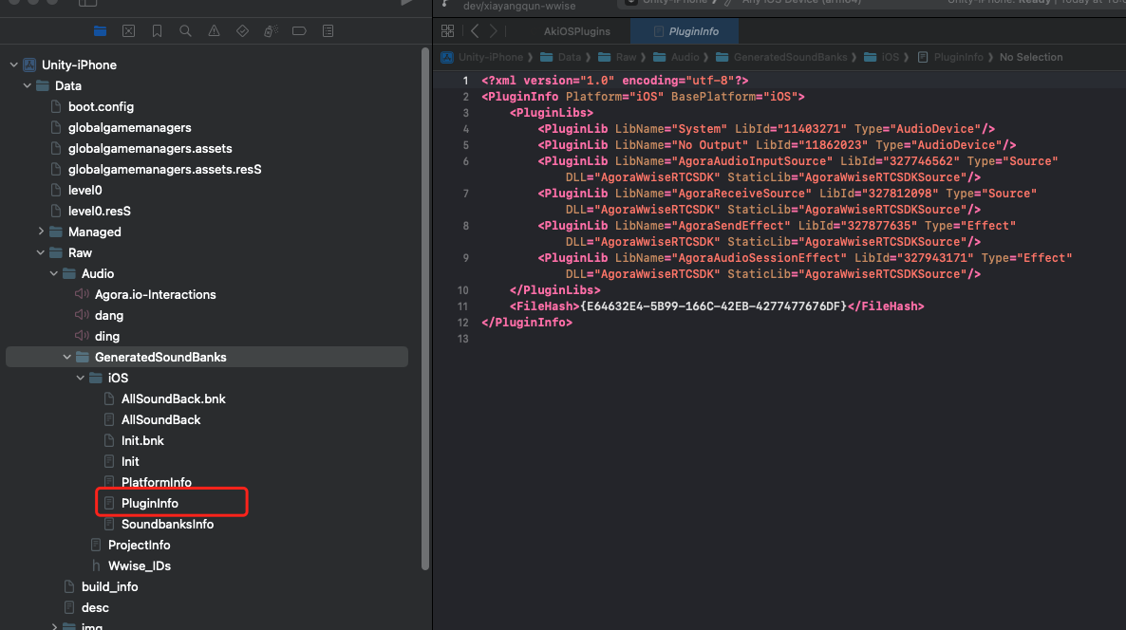Image resolution: width=1126 pixels, height=630 pixels.
Task: Open the Find navigator magnifier icon
Action: pos(185,31)
